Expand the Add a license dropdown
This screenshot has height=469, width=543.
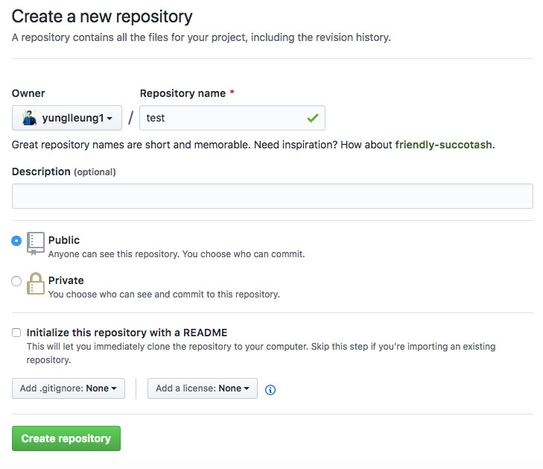[x=203, y=388]
